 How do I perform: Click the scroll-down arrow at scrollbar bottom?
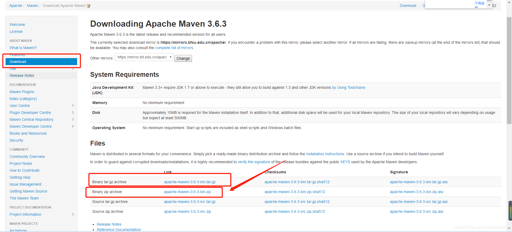[x=509, y=228]
